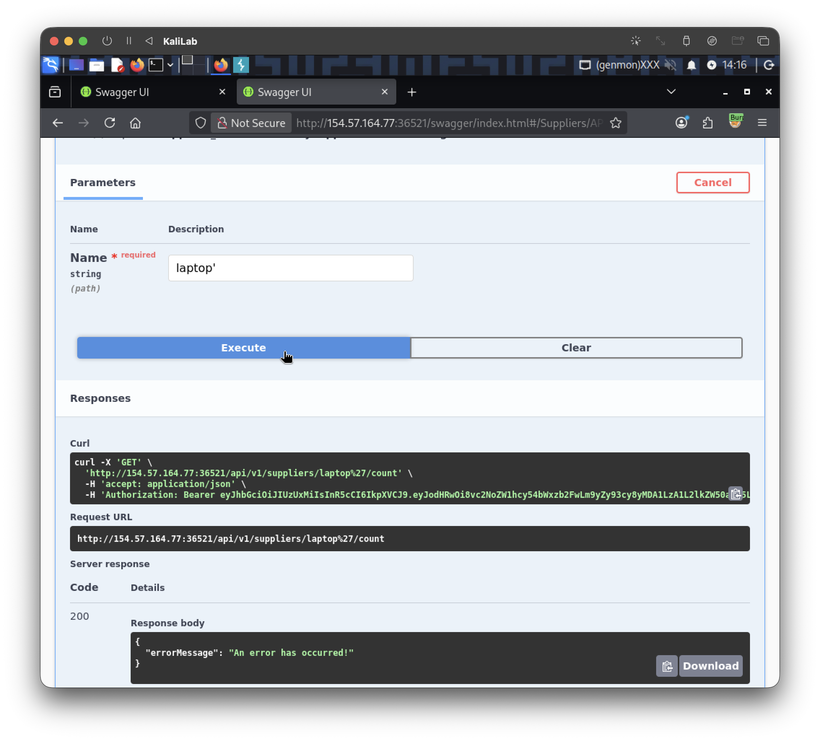Click the Cancel button in Parameters
Screen dimensions: 820x741
[712, 183]
